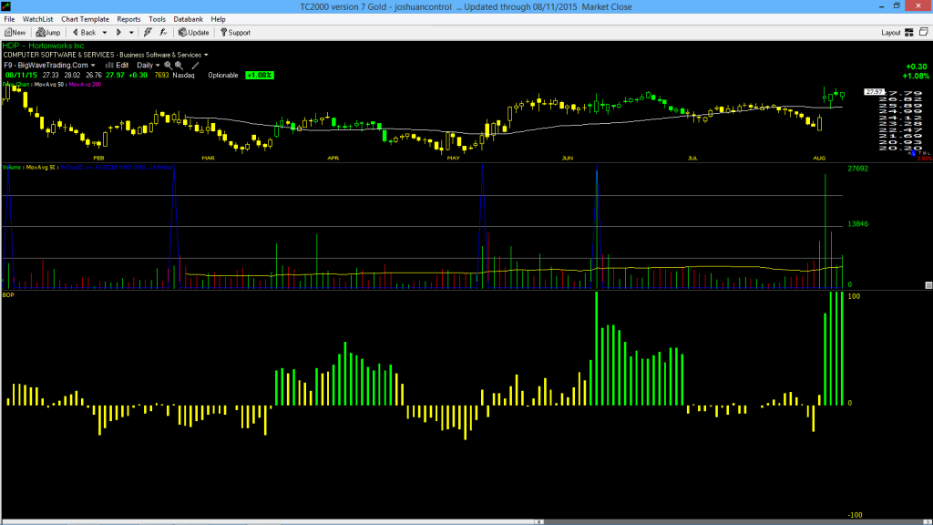Open the Databank menu
Image resolution: width=933 pixels, height=525 pixels.
point(188,19)
